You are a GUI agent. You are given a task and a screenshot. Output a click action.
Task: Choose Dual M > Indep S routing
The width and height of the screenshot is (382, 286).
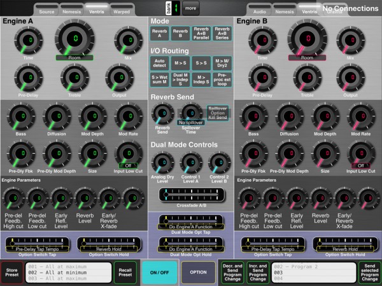[x=180, y=80]
